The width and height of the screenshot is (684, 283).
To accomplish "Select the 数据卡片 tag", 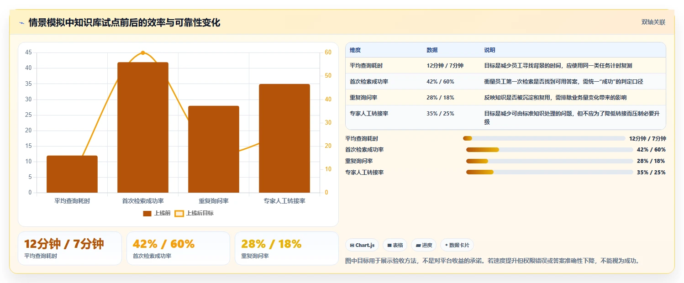I will pyautogui.click(x=457, y=245).
